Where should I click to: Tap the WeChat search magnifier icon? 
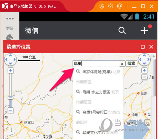[122, 30]
